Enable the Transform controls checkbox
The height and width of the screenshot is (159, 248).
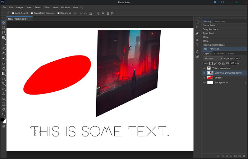(32, 13)
